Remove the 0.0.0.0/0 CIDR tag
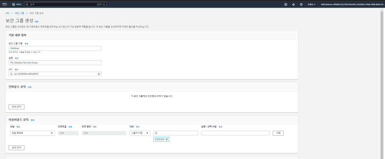Image resolution: width=385 pixels, height=159 pixels. point(167,139)
